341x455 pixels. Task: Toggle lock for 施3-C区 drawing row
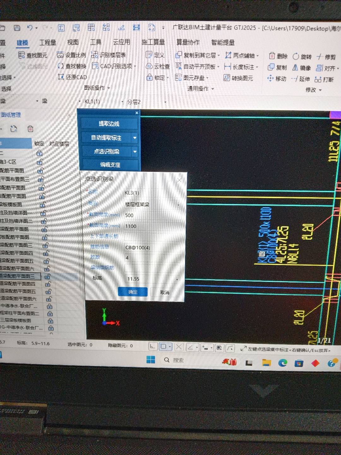(40, 162)
